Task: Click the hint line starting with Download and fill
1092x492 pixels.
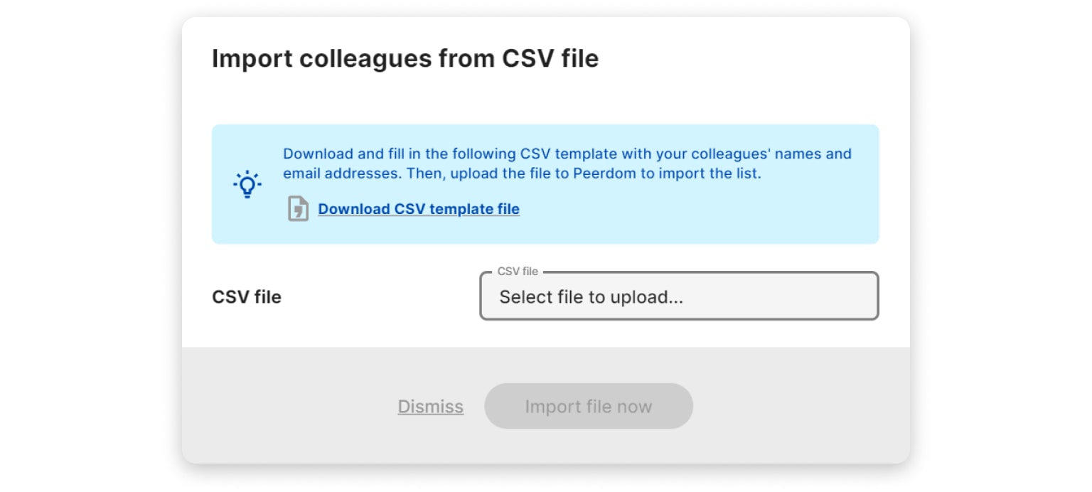Action: click(x=567, y=154)
